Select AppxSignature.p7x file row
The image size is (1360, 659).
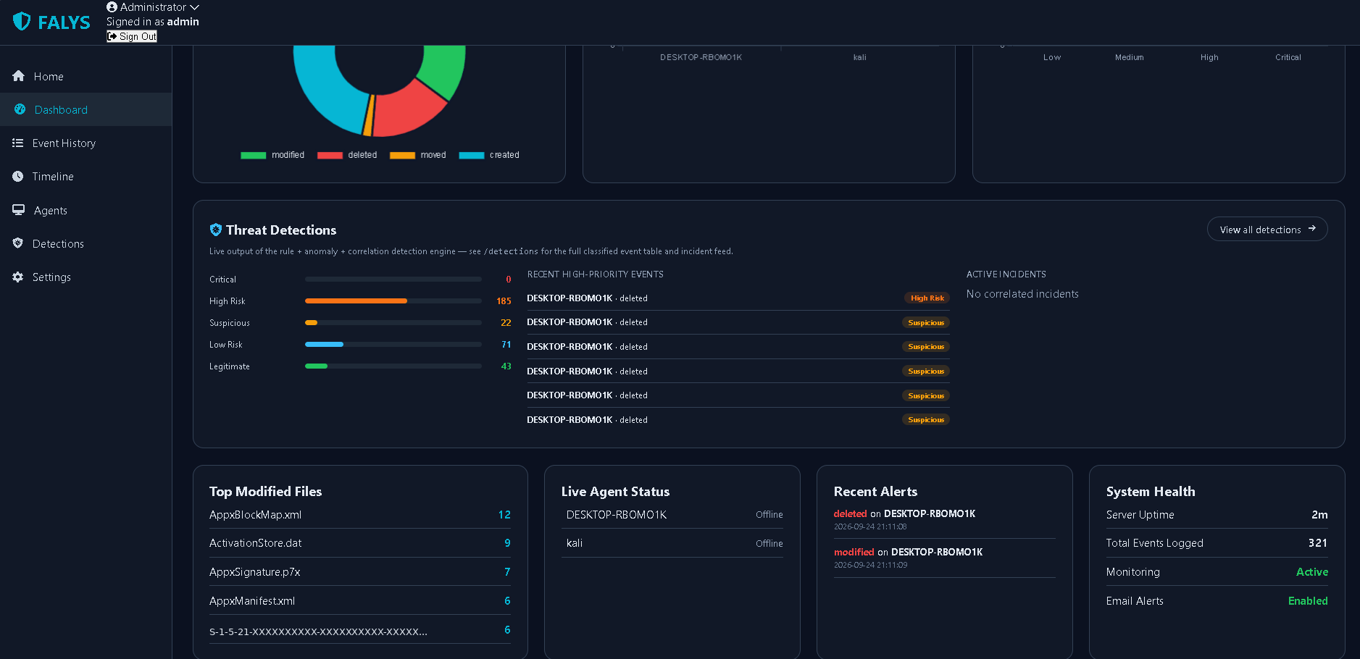coord(360,572)
